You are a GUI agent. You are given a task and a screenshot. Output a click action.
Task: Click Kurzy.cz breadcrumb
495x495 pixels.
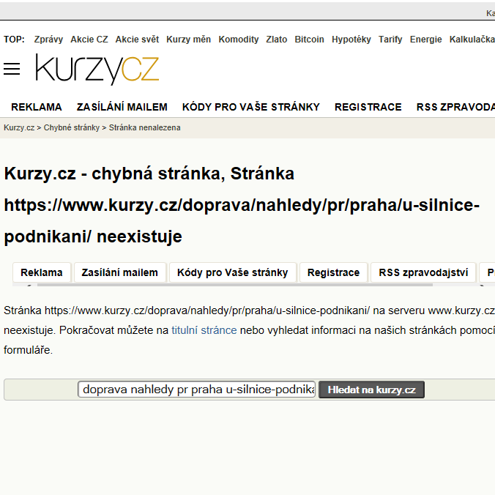(19, 127)
